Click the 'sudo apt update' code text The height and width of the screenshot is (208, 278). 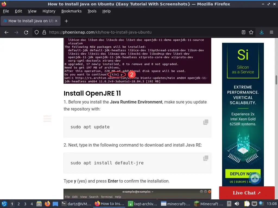[x=90, y=127]
